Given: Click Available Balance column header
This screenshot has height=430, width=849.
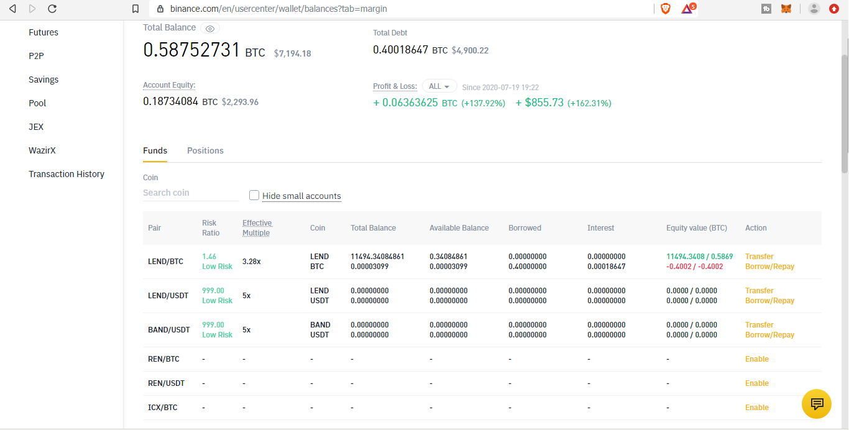Looking at the screenshot, I should tap(459, 228).
